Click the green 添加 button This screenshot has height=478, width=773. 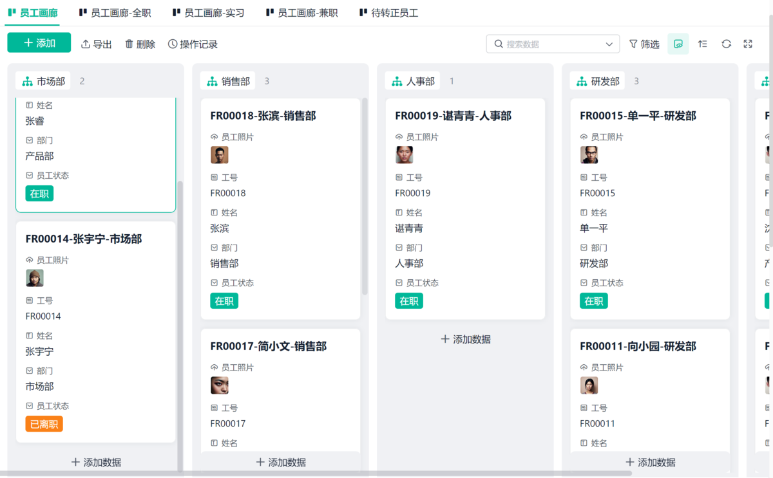[39, 43]
